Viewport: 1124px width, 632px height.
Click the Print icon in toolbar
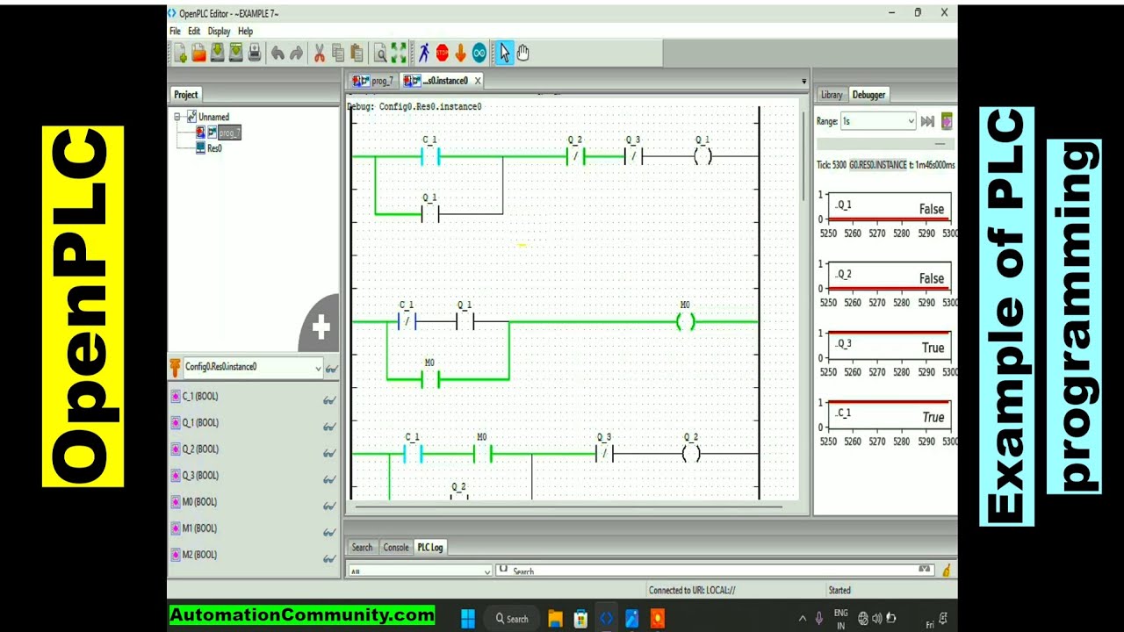pos(255,54)
